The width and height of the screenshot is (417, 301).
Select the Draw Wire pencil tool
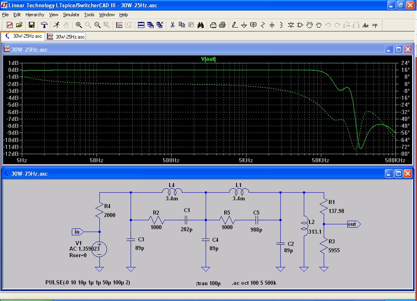pos(234,25)
